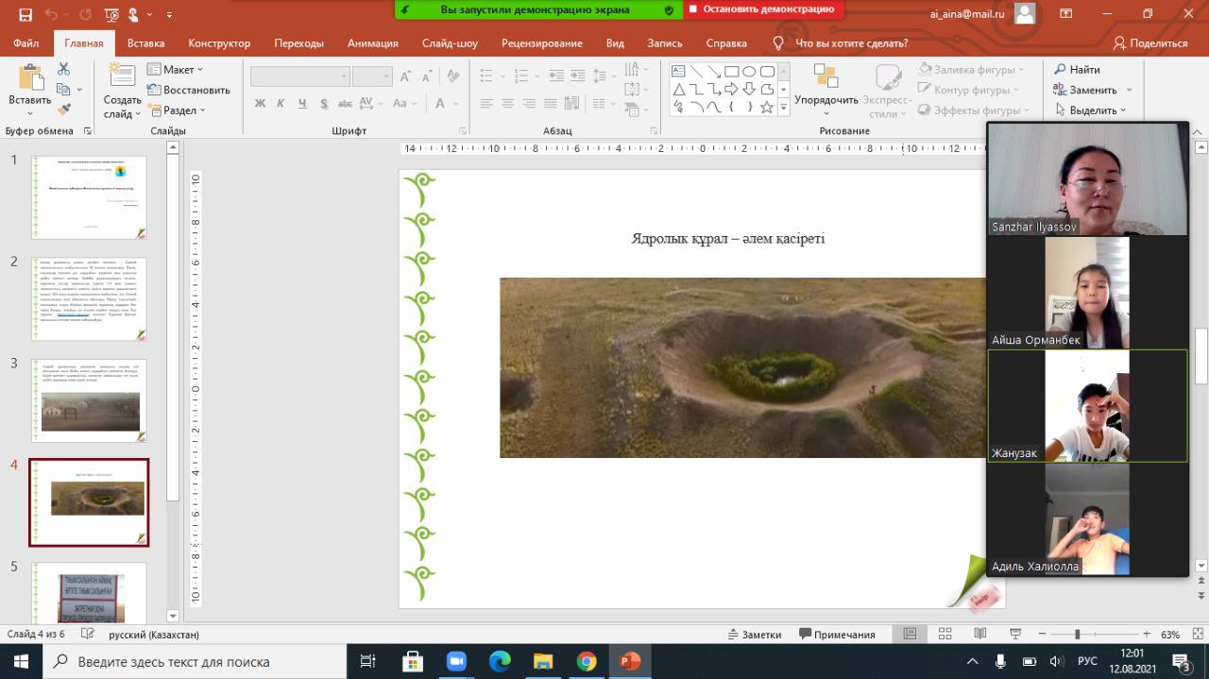
Task: Open the Выделить select dropdown
Action: click(x=1091, y=110)
